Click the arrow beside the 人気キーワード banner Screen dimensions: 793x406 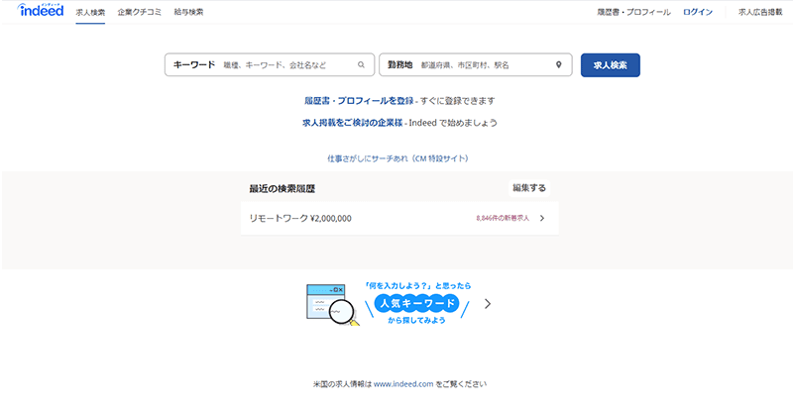tap(488, 303)
